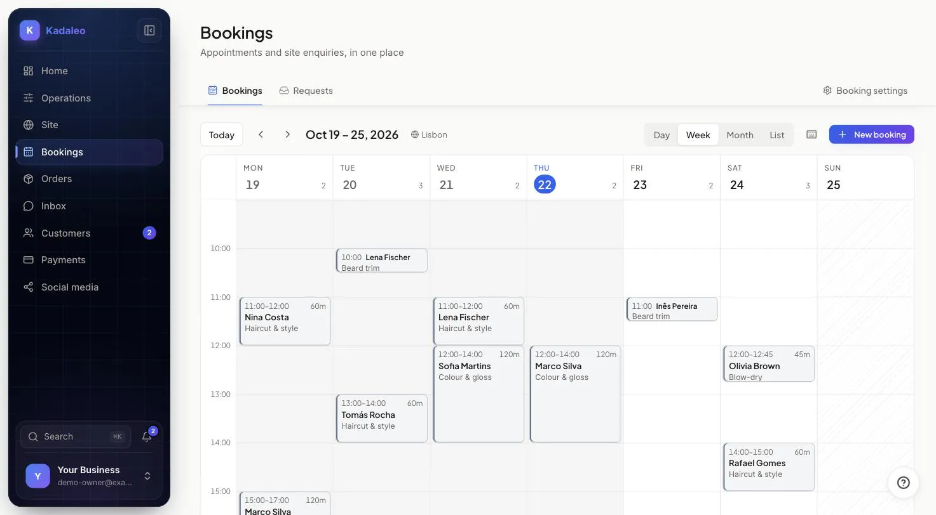
Task: Select the Requests tab
Action: click(x=306, y=91)
